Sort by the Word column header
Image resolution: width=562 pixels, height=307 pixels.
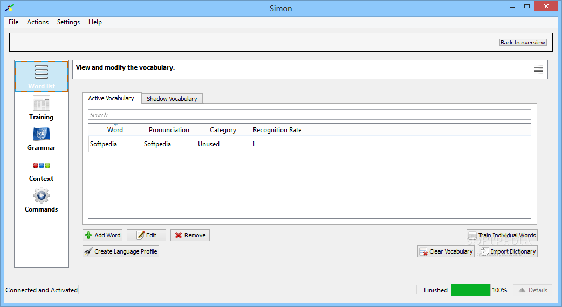coord(115,130)
